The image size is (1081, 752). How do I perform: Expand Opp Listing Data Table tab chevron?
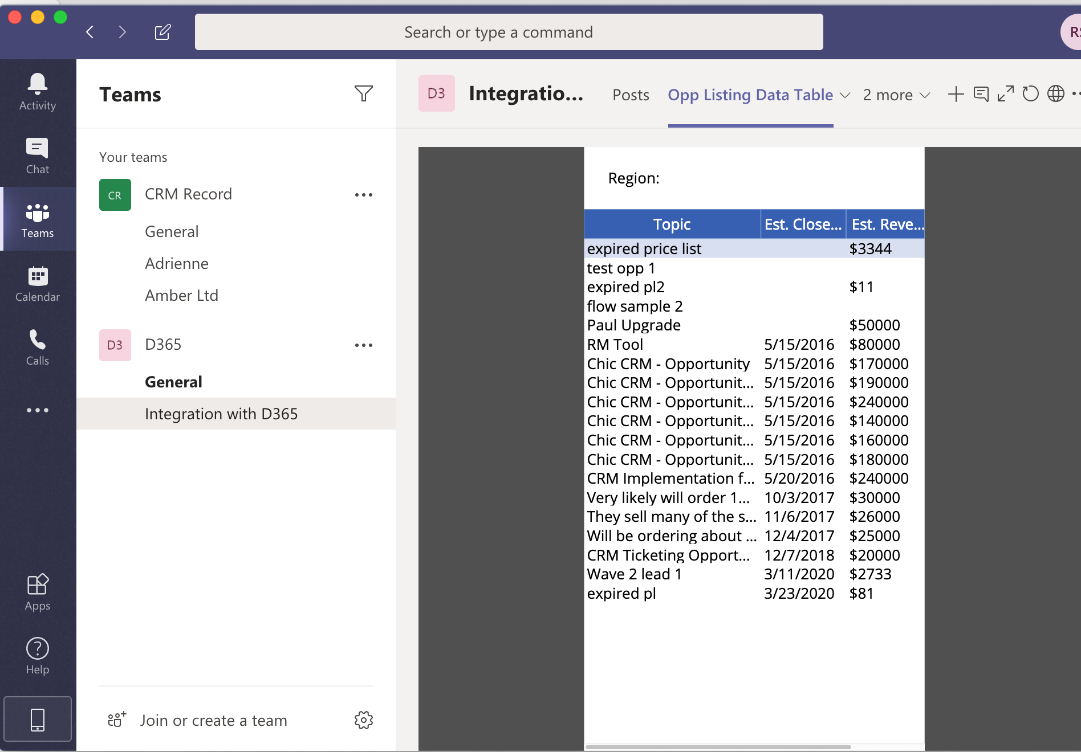coord(845,95)
